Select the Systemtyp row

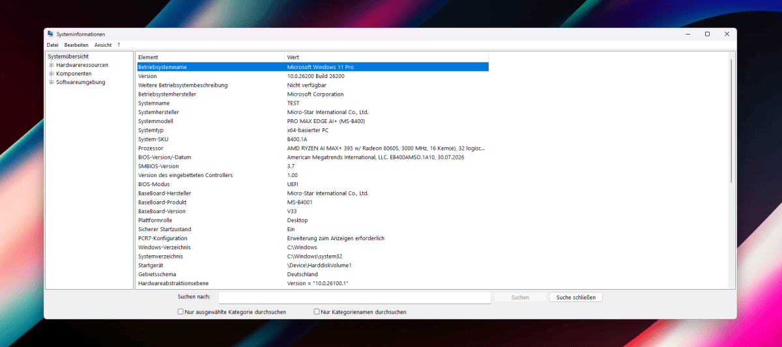(312, 130)
